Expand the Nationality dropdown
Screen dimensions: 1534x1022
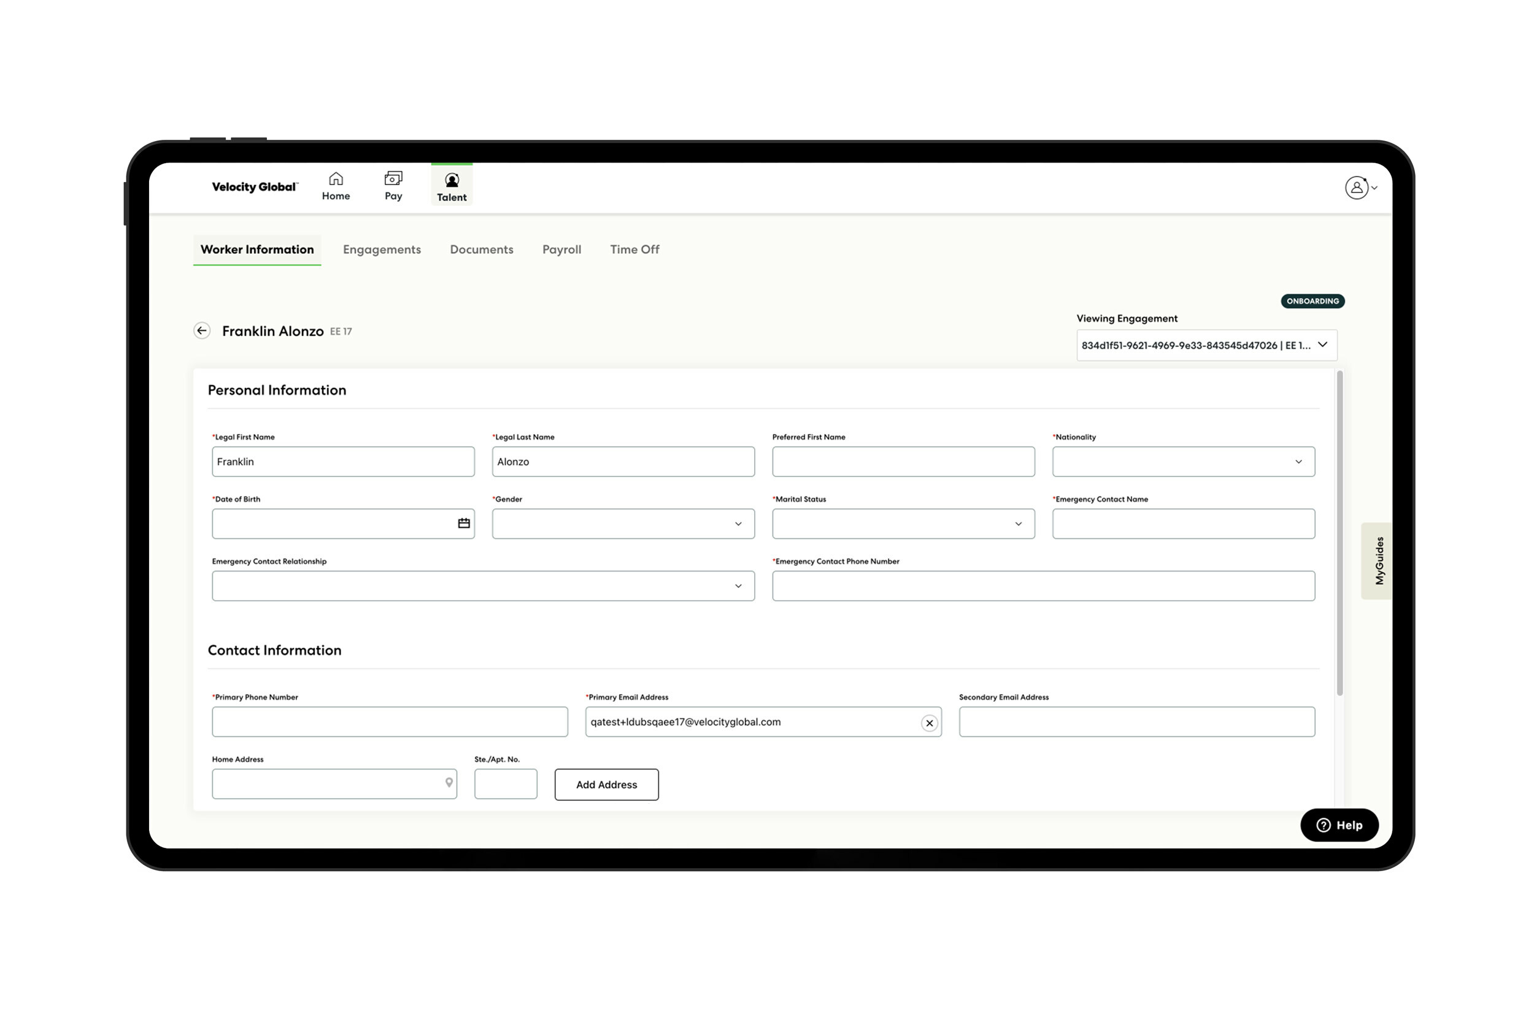tap(1184, 462)
